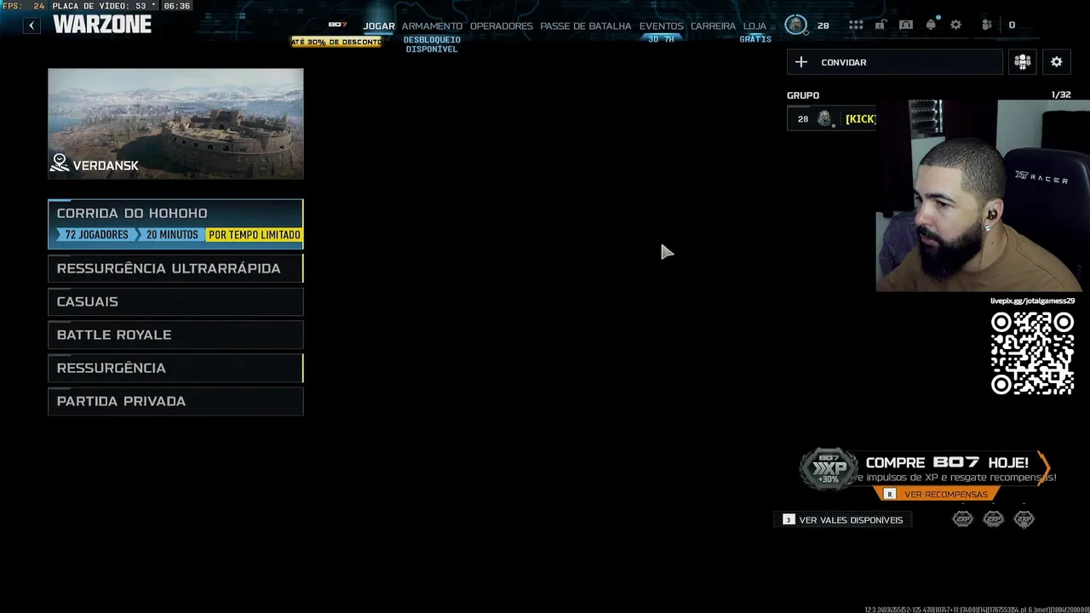Click the unlock padlock icon in top bar
The image size is (1090, 613).
[x=881, y=26]
